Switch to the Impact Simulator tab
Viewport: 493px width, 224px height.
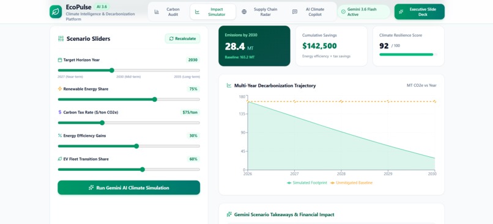(x=213, y=12)
